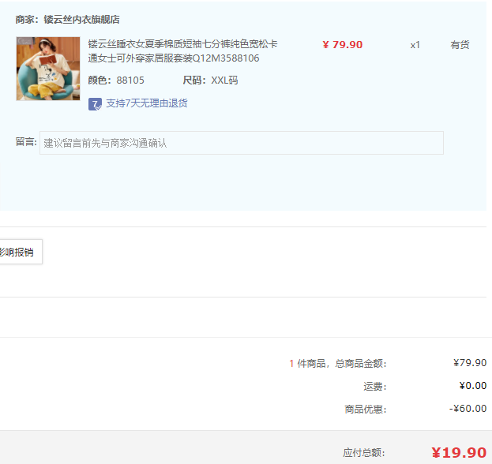Click the 总商品金额 label
Image resolution: width=492 pixels, height=464 pixels.
pyautogui.click(x=361, y=364)
